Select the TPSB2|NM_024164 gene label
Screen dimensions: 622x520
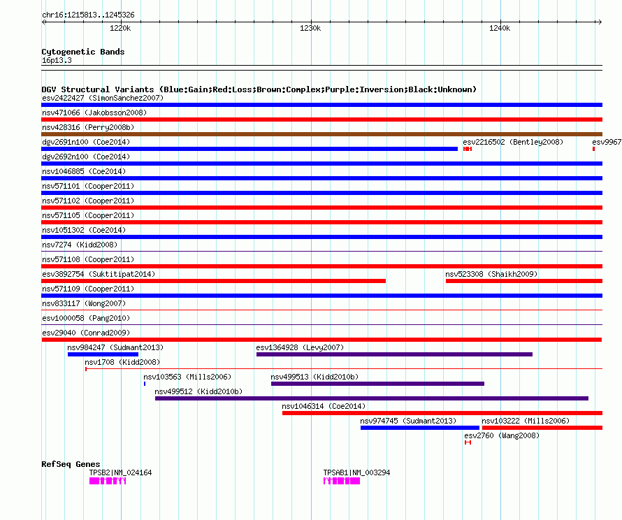click(x=120, y=472)
